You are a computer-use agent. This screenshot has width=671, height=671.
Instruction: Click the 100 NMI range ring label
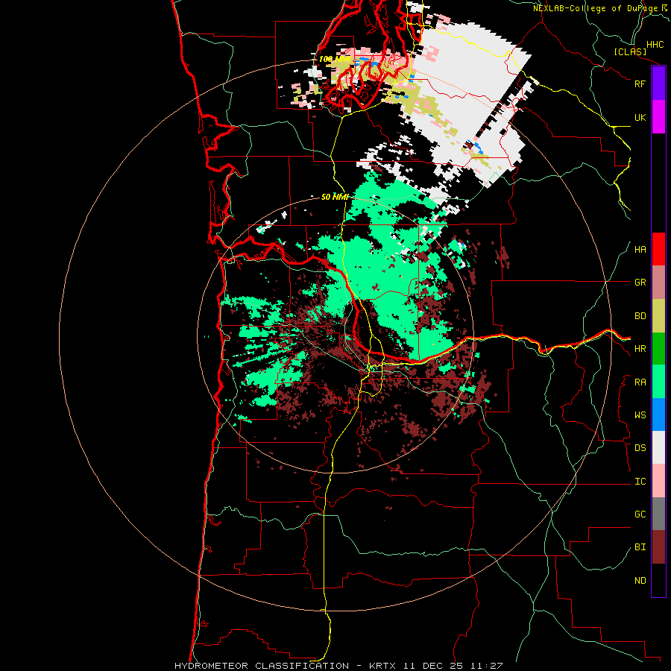pyautogui.click(x=334, y=59)
